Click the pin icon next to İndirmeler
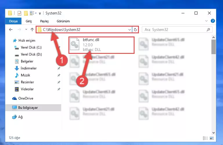The width and height of the screenshot is (223, 145). (59, 68)
